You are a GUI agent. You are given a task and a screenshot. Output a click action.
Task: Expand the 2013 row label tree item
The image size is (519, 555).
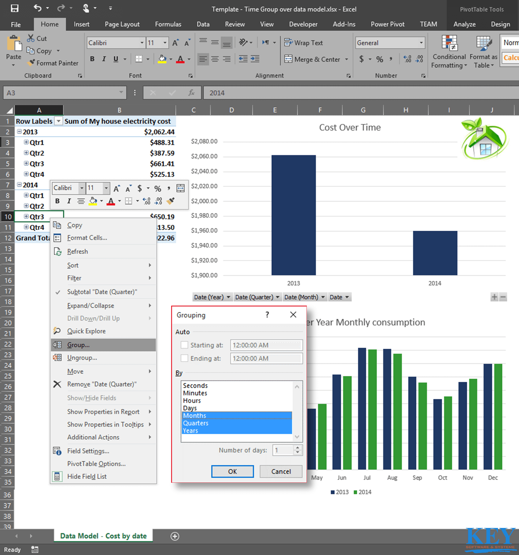click(19, 130)
